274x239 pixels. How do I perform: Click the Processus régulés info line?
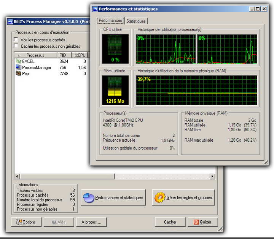pyautogui.click(x=46, y=204)
